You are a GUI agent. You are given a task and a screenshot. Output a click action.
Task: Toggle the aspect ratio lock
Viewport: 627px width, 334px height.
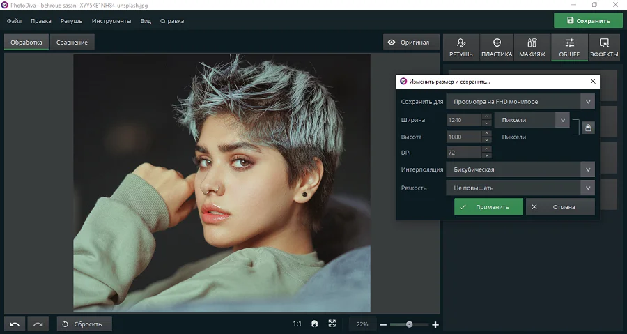(x=588, y=128)
